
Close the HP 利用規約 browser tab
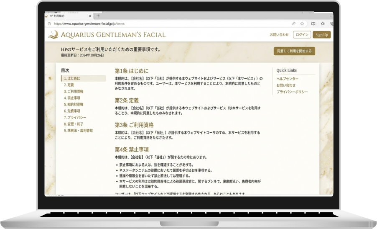[x=90, y=16]
